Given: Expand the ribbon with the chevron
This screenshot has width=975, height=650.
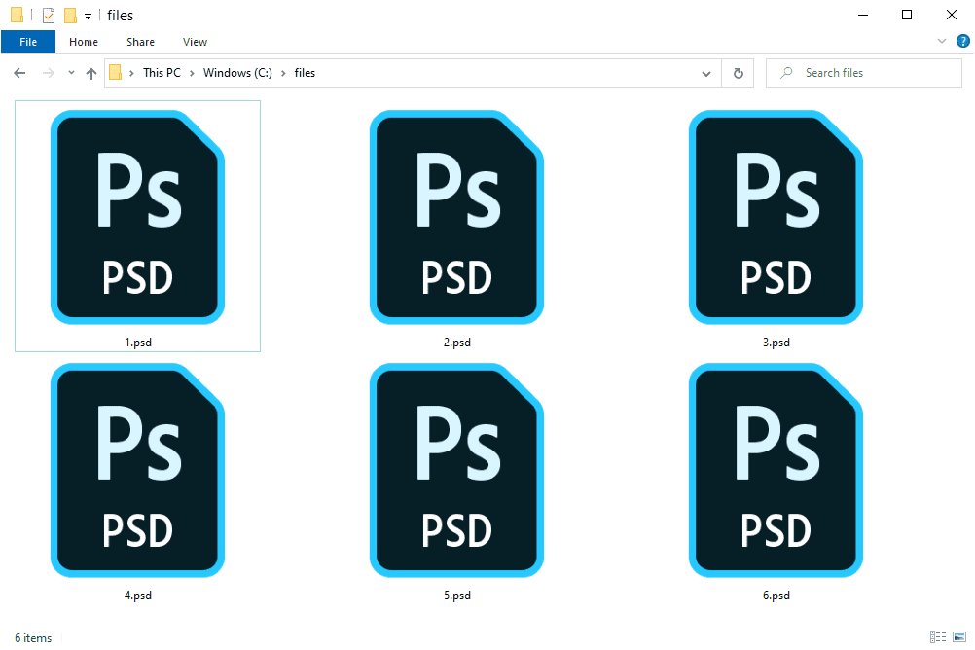Looking at the screenshot, I should (942, 41).
